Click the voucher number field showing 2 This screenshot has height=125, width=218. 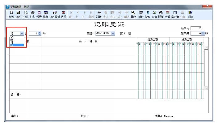[x=33, y=33]
